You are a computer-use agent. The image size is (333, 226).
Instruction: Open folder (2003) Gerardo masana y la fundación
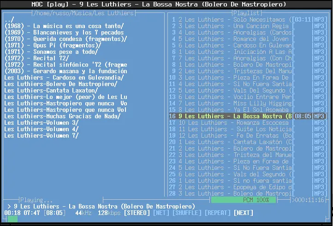pyautogui.click(x=65, y=71)
